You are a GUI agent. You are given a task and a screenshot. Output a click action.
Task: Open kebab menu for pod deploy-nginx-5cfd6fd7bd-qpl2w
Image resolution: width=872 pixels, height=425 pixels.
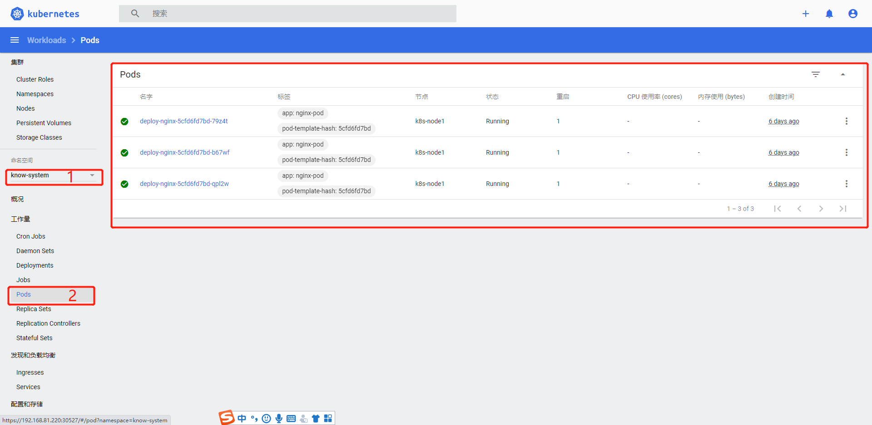tap(847, 184)
